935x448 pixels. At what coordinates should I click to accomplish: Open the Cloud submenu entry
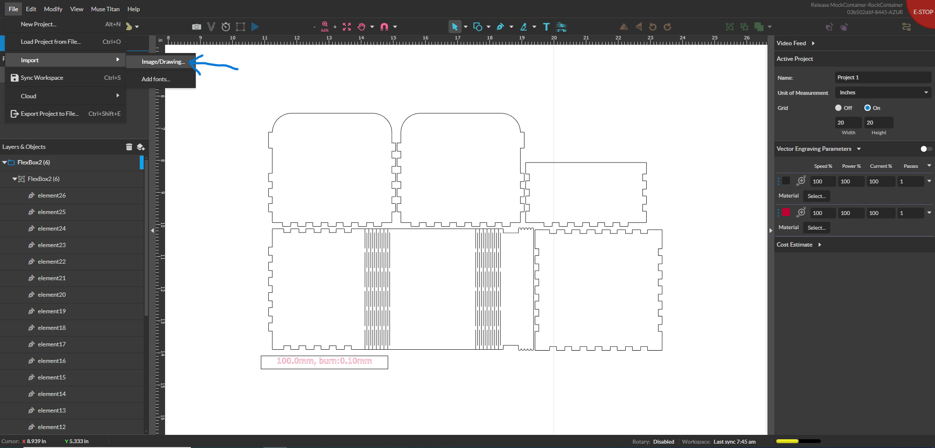(x=65, y=96)
